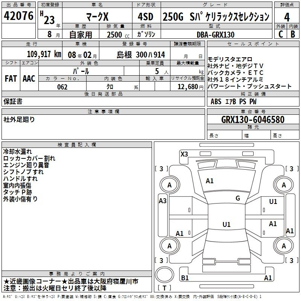Click the interior grade B cell
The image size is (301, 301).
point(293,34)
